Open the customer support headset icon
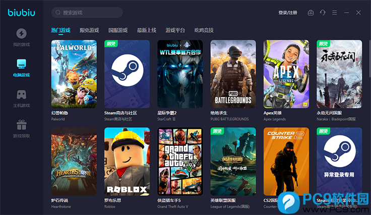Viewport: 371px width, 215px height. click(x=323, y=13)
